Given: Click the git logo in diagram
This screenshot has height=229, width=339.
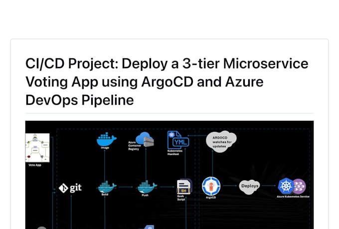Looking at the screenshot, I should pyautogui.click(x=70, y=188).
